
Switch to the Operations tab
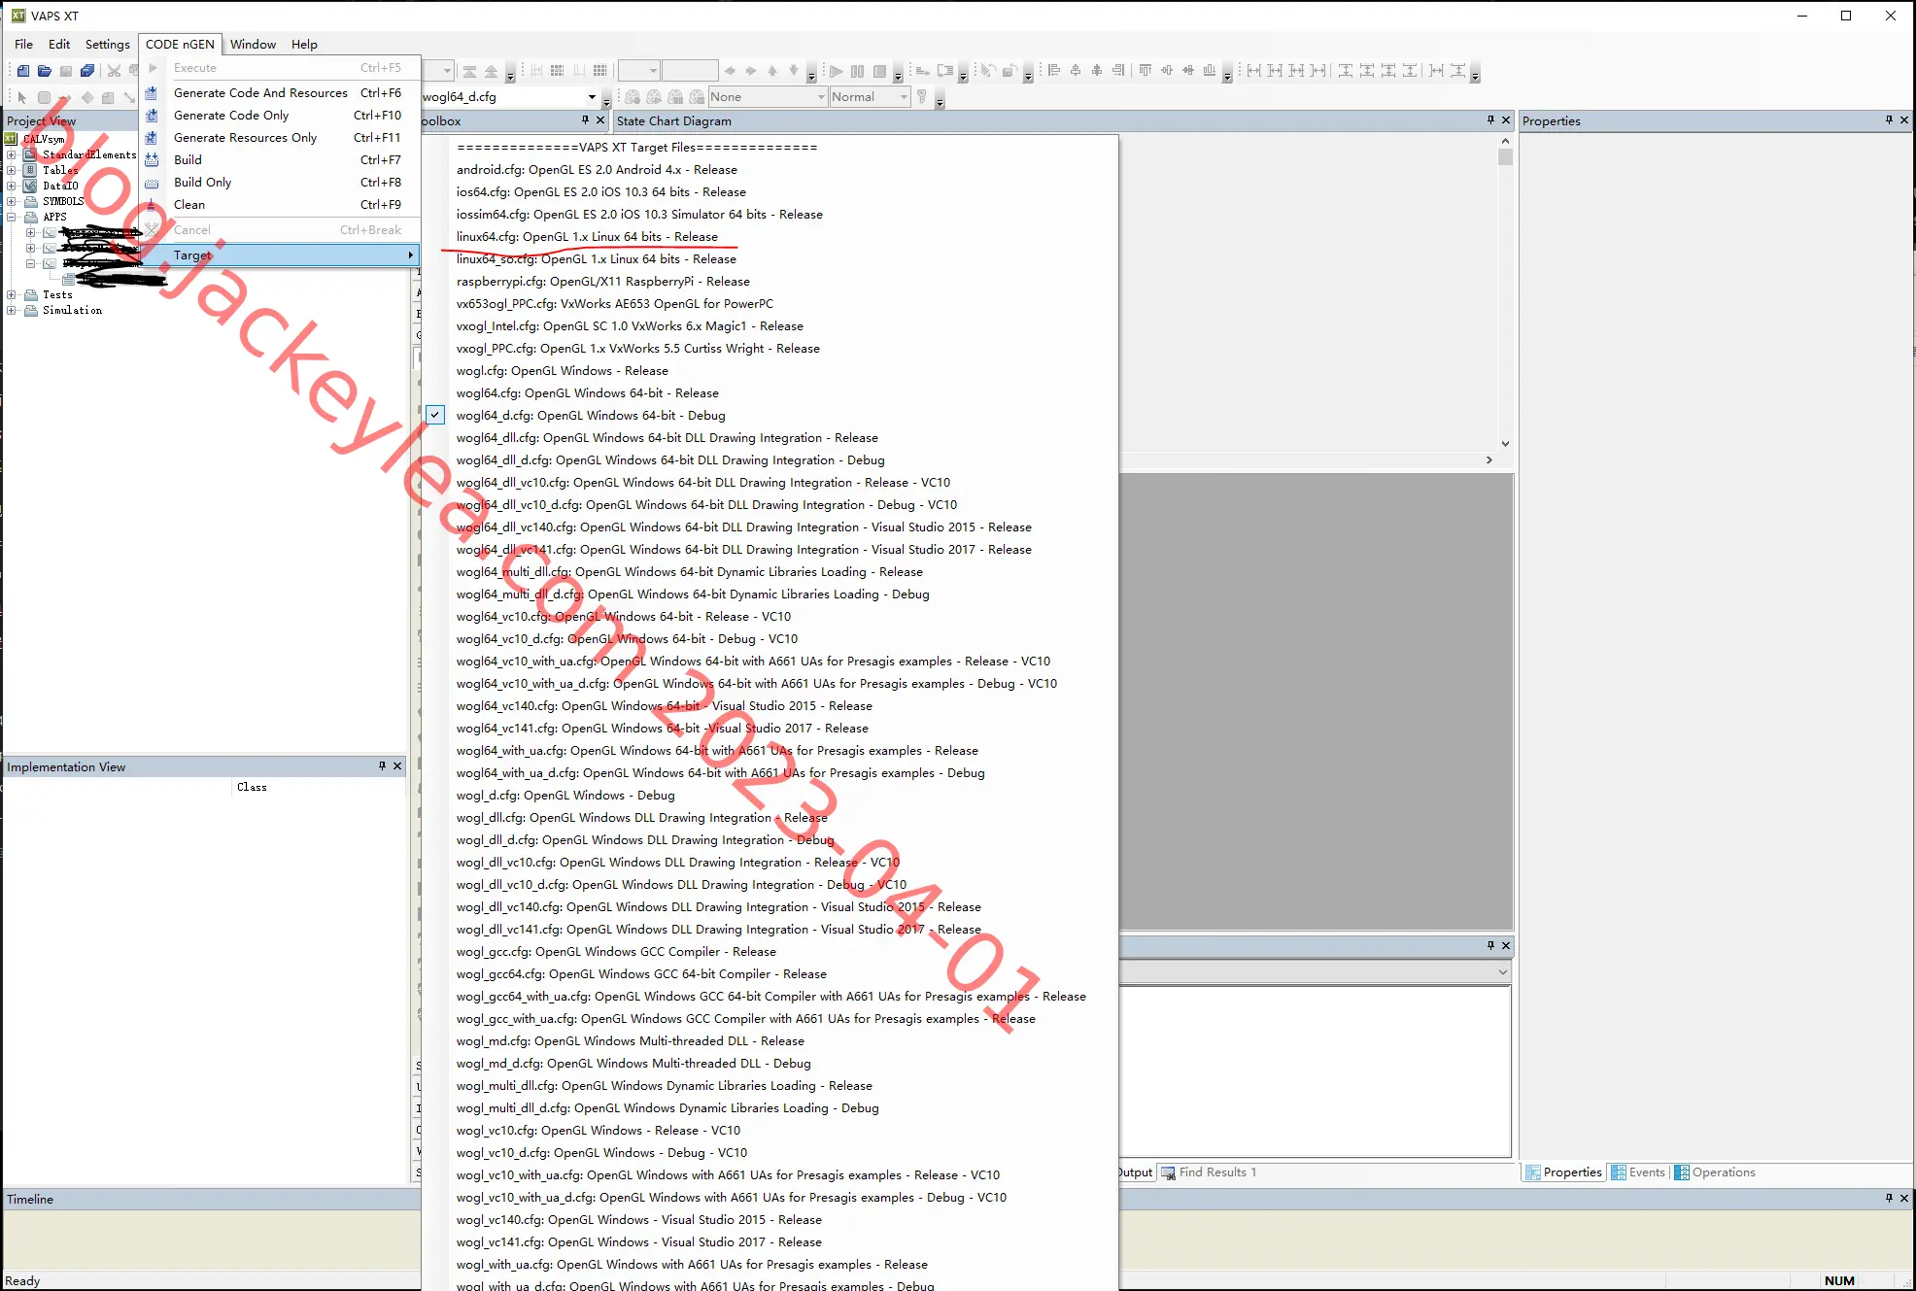click(1715, 1172)
